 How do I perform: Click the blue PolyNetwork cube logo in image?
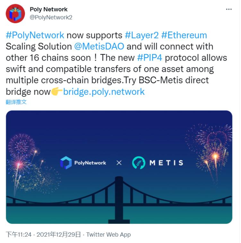click(x=66, y=162)
